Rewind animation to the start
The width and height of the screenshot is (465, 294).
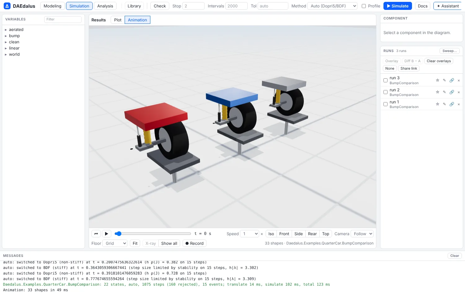click(96, 234)
